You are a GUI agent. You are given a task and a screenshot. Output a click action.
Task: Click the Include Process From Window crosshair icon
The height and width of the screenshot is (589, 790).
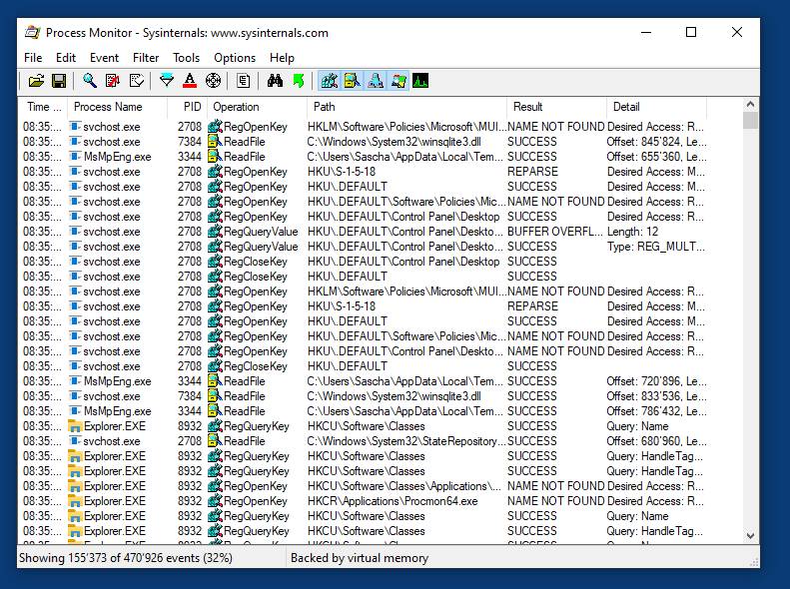click(x=213, y=81)
